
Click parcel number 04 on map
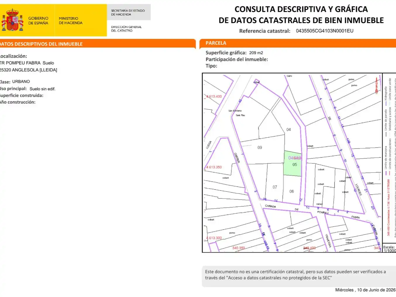click(x=288, y=129)
